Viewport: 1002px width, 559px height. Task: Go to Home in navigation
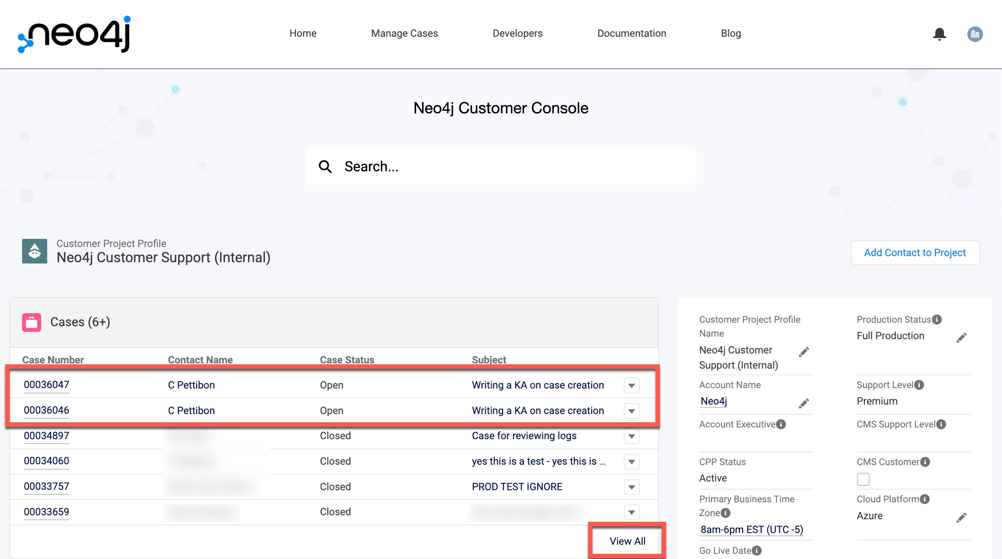pyautogui.click(x=303, y=33)
